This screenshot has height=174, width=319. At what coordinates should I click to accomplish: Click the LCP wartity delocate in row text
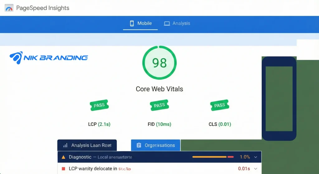point(93,169)
